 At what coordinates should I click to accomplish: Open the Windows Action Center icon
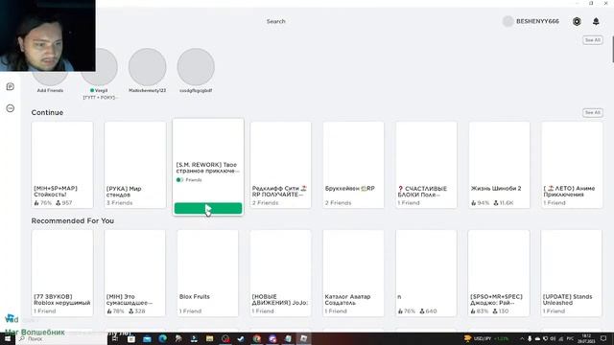pos(603,338)
